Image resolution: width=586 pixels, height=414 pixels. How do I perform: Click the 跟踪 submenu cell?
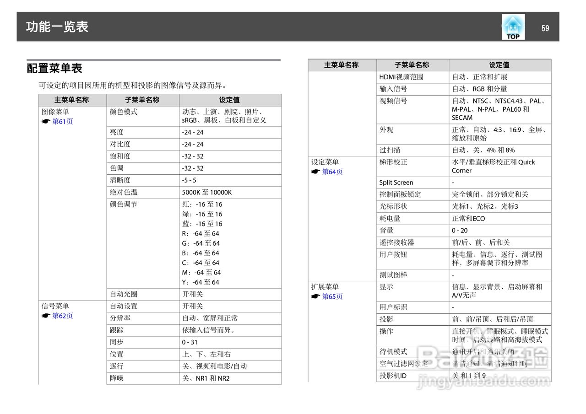point(143,330)
